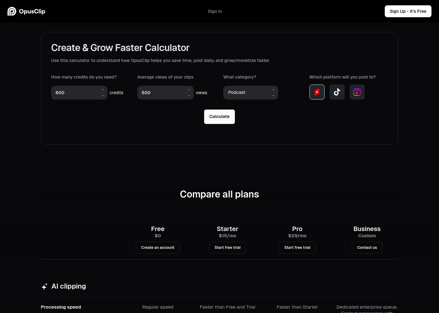The height and width of the screenshot is (313, 439).
Task: Decrease average views with the down arrow
Action: (189, 95)
